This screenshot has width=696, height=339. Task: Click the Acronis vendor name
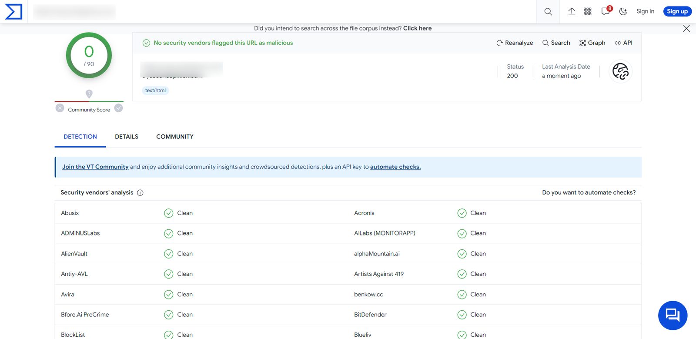pos(364,213)
